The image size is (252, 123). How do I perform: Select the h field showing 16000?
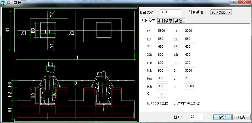click(x=190, y=86)
